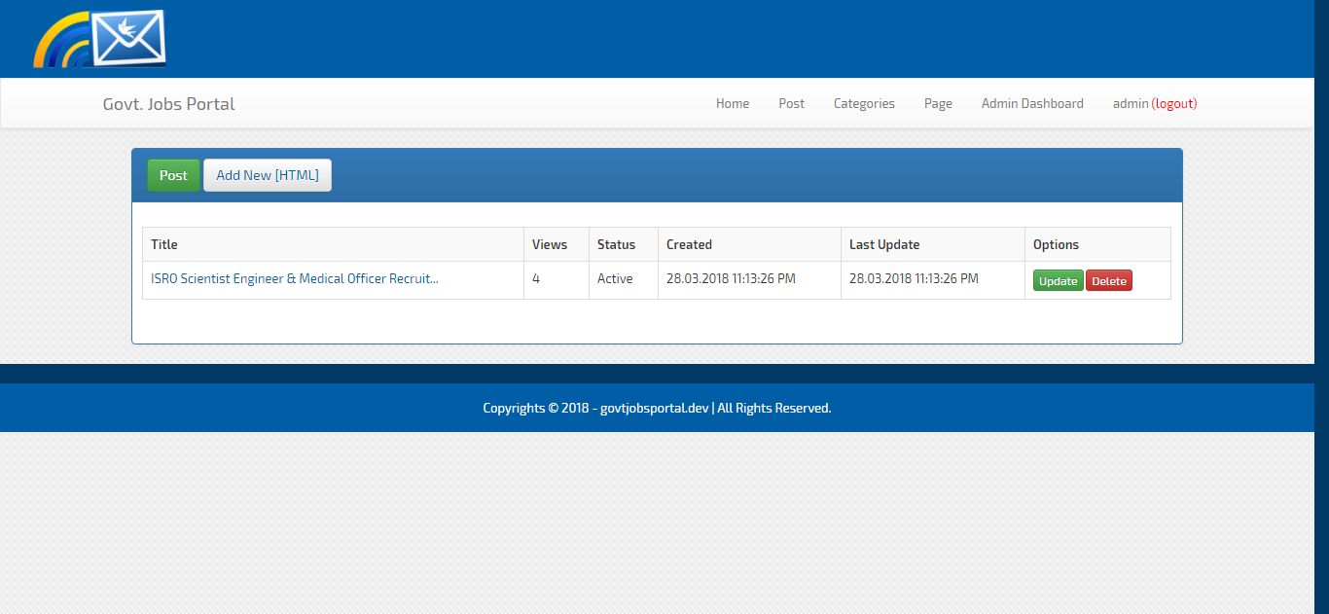Viewport: 1329px width, 614px height.
Task: Click the vertical scrollbar on the right
Action: tap(1321, 307)
